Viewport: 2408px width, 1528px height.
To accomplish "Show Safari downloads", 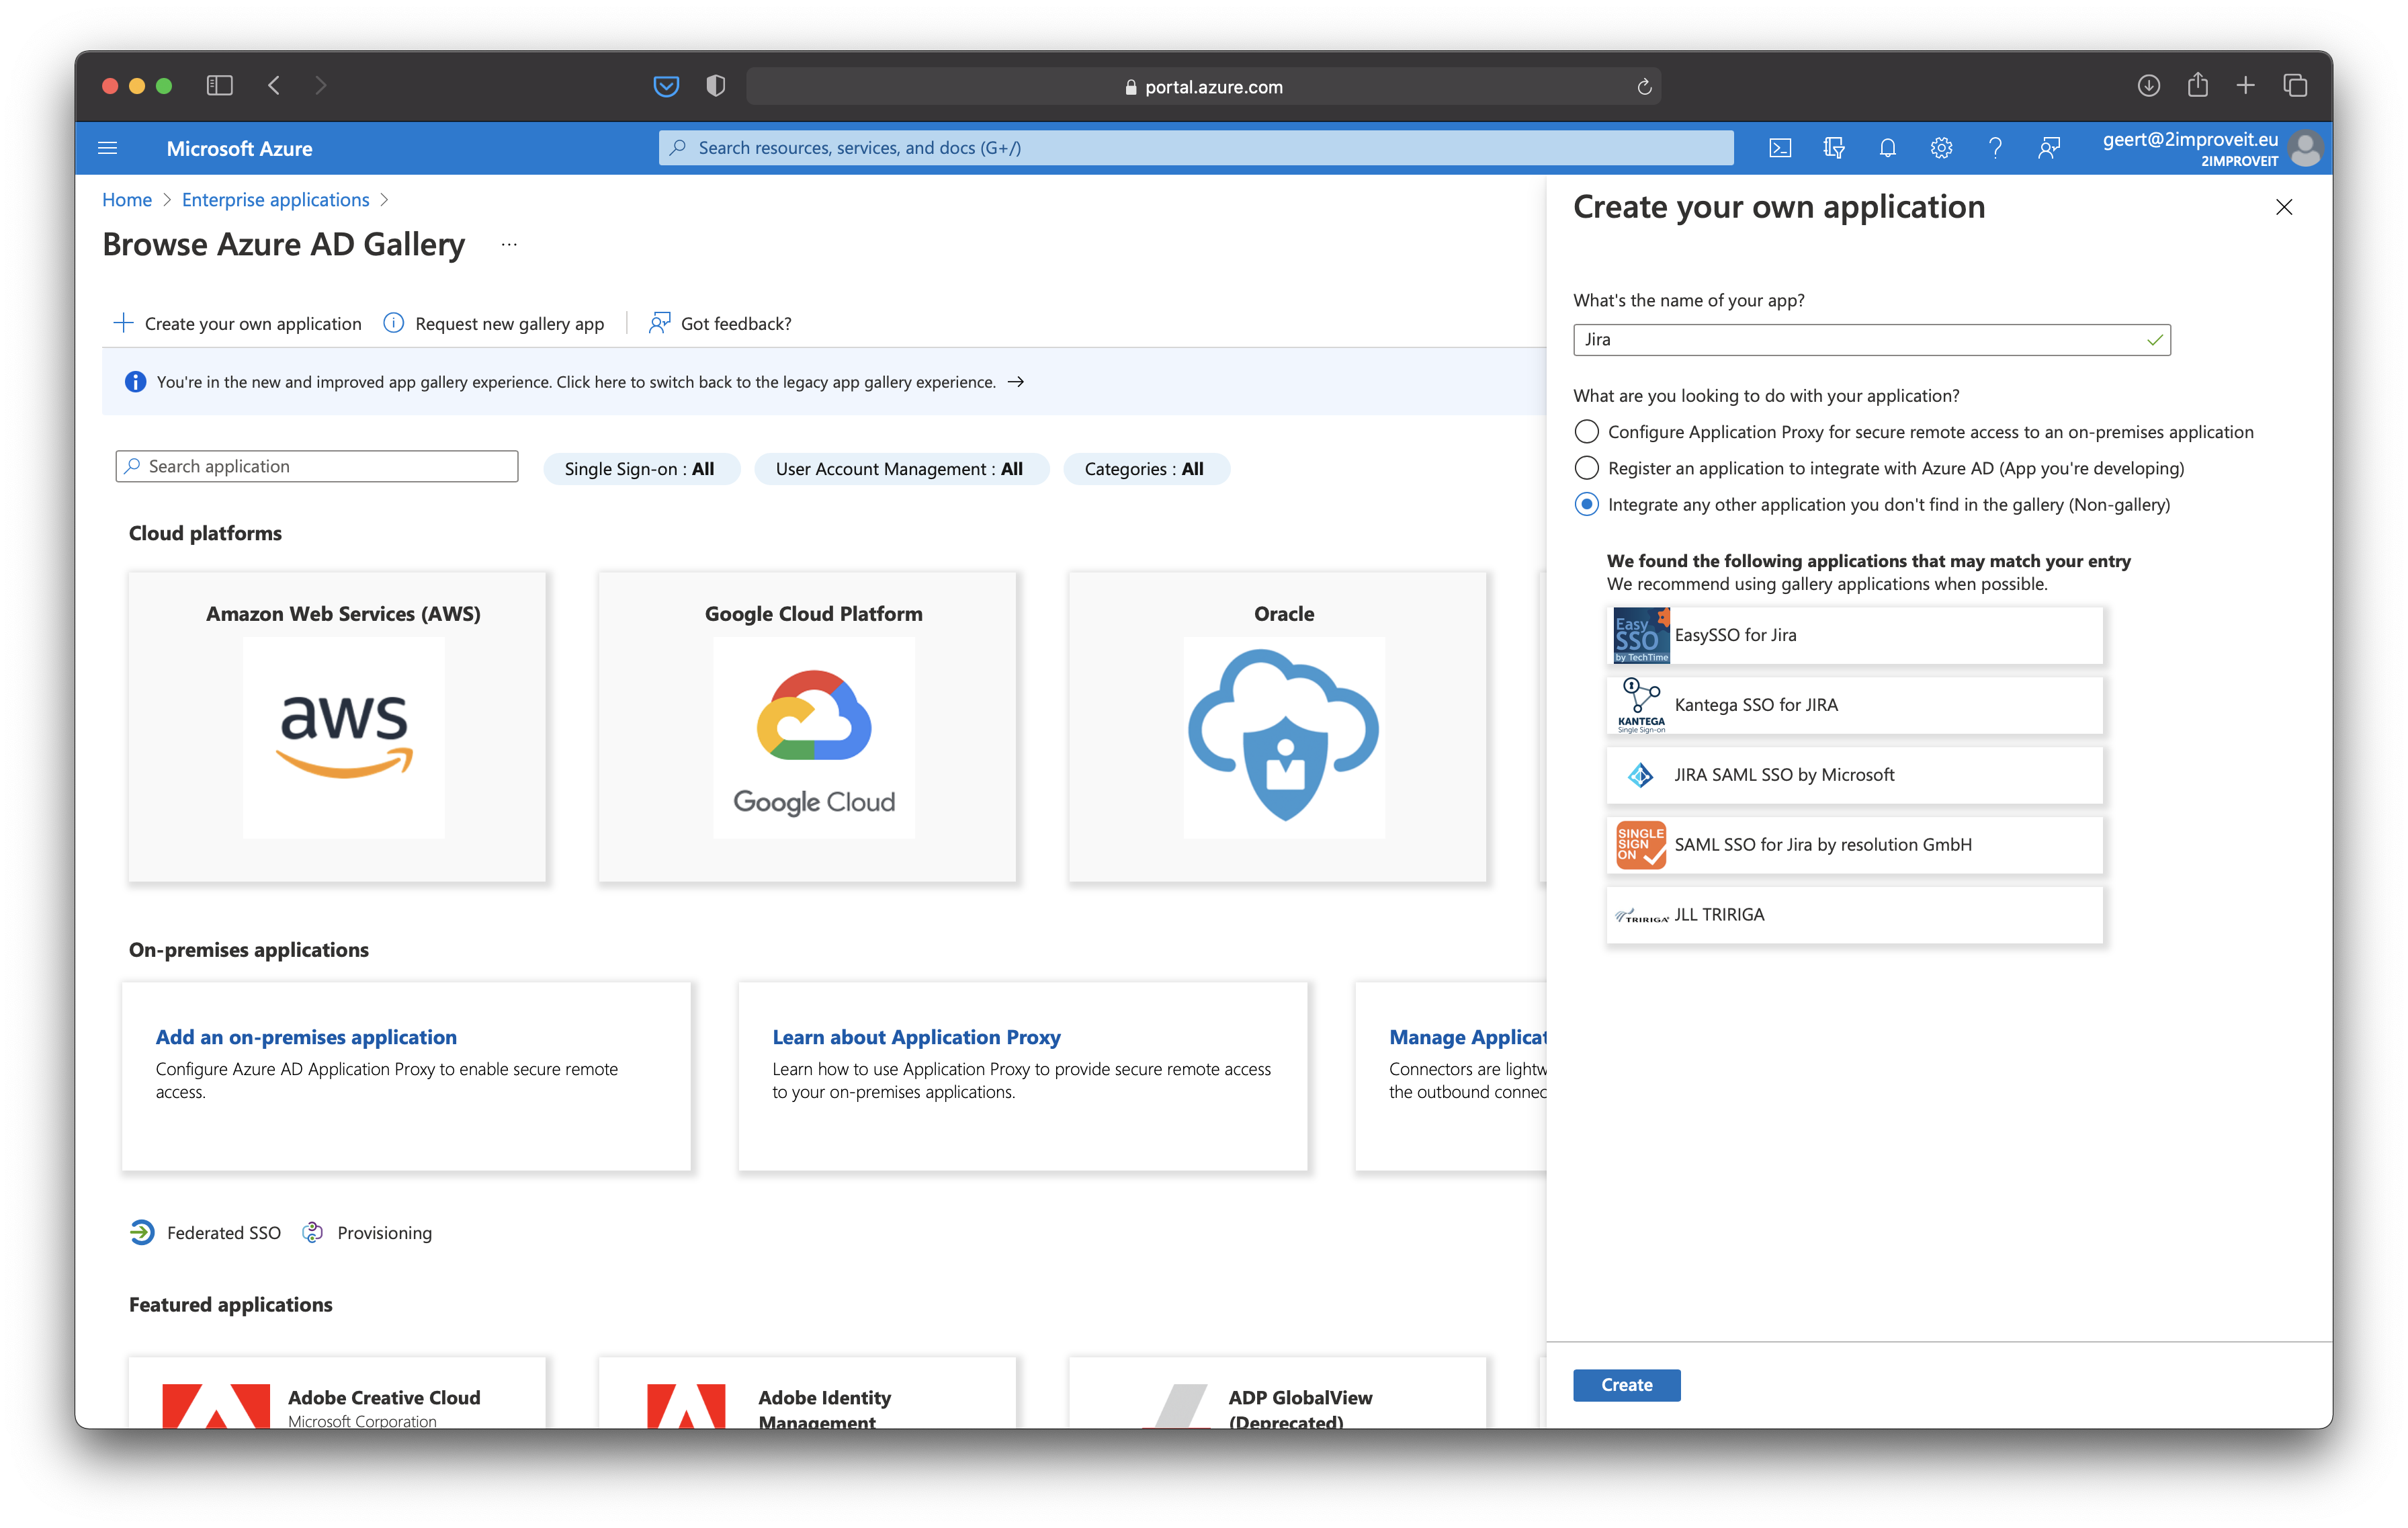I will (x=2148, y=86).
